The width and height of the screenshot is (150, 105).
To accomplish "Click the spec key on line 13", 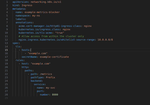I will tap(15, 43).
